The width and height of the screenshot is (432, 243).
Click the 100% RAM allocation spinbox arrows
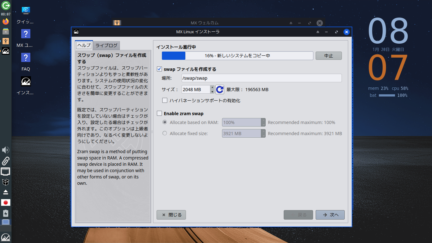pyautogui.click(x=263, y=122)
